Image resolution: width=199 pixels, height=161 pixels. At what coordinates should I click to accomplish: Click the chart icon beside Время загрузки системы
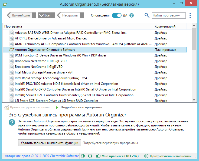click(6, 108)
